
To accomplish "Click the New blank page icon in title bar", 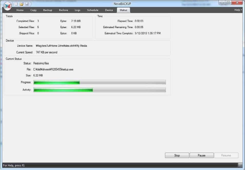I will [x=16, y=4].
